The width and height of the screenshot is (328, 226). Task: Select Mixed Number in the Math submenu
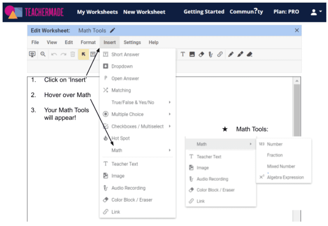[284, 167]
